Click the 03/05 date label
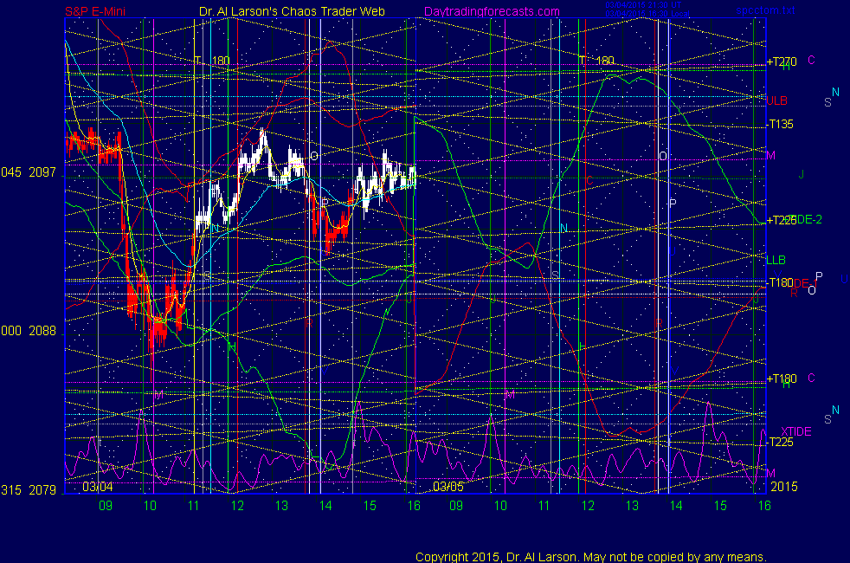The width and height of the screenshot is (850, 563). pyautogui.click(x=448, y=487)
